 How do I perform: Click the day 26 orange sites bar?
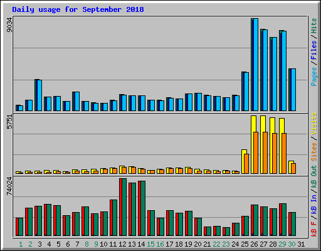256,152
